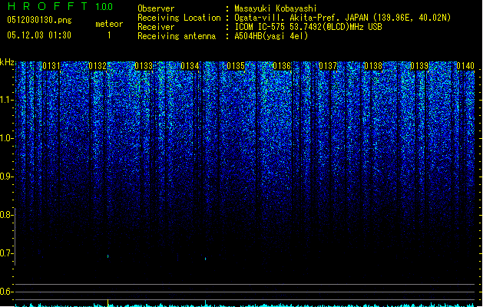Click the 0.6 kHz axis tick label
This screenshot has width=483, height=307.
6,292
